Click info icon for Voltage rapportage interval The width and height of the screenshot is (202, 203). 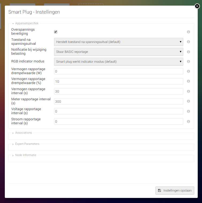[188, 112]
